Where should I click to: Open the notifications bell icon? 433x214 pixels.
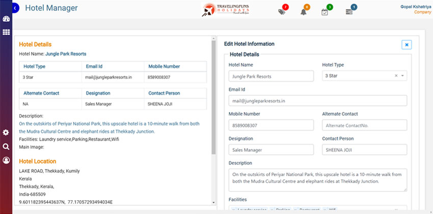point(303,12)
